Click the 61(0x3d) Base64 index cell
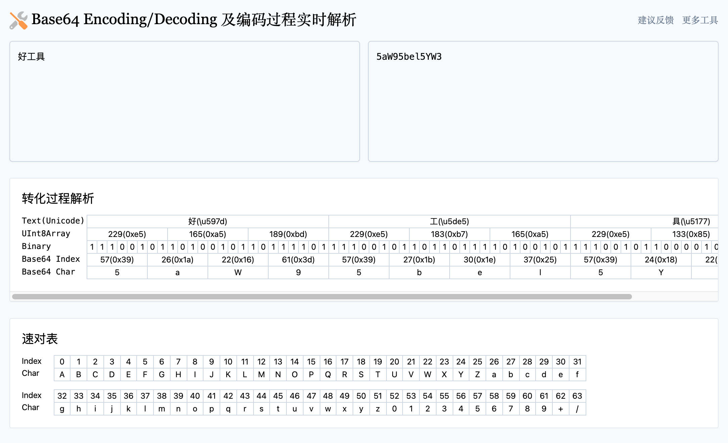 (299, 260)
